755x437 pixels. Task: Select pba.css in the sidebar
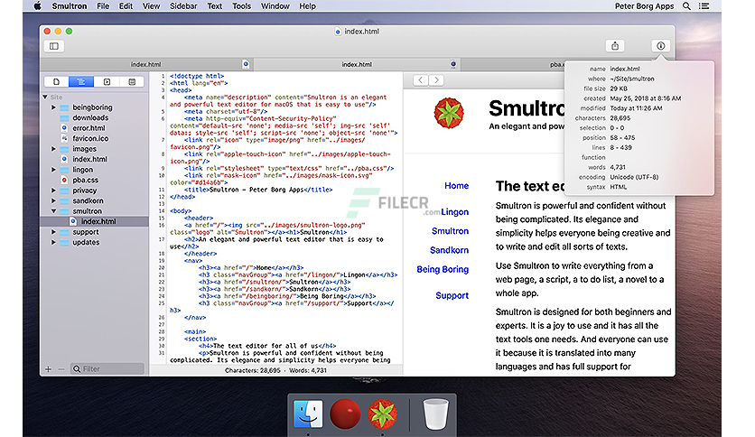pos(85,180)
